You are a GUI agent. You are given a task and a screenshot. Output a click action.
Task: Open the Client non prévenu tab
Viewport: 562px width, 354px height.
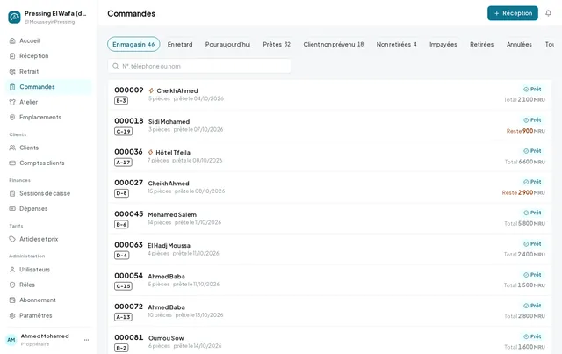click(334, 44)
